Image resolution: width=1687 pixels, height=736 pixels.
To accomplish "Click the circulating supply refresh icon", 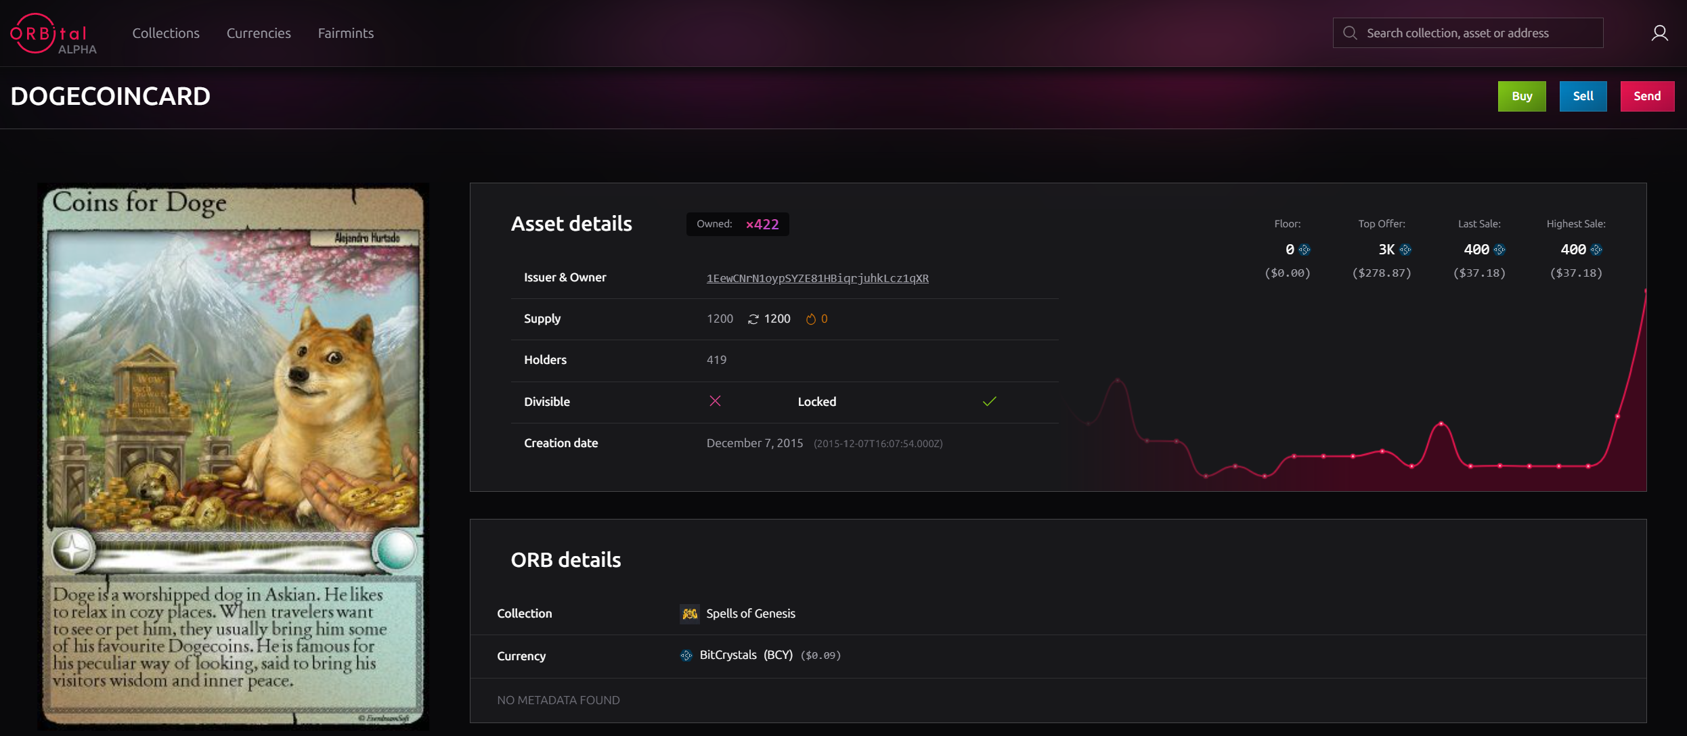I will pos(753,319).
